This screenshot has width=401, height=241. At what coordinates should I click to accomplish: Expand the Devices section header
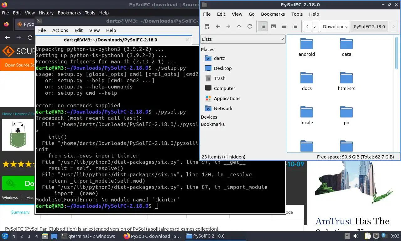209,117
